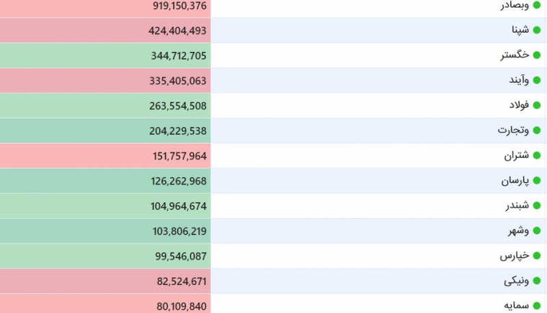The width and height of the screenshot is (547, 313).
Task: Click the green dot beside وآیند
Action: click(x=537, y=81)
